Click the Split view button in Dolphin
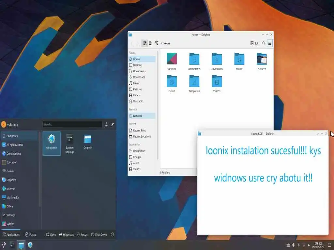334x250 pixels. (255, 43)
